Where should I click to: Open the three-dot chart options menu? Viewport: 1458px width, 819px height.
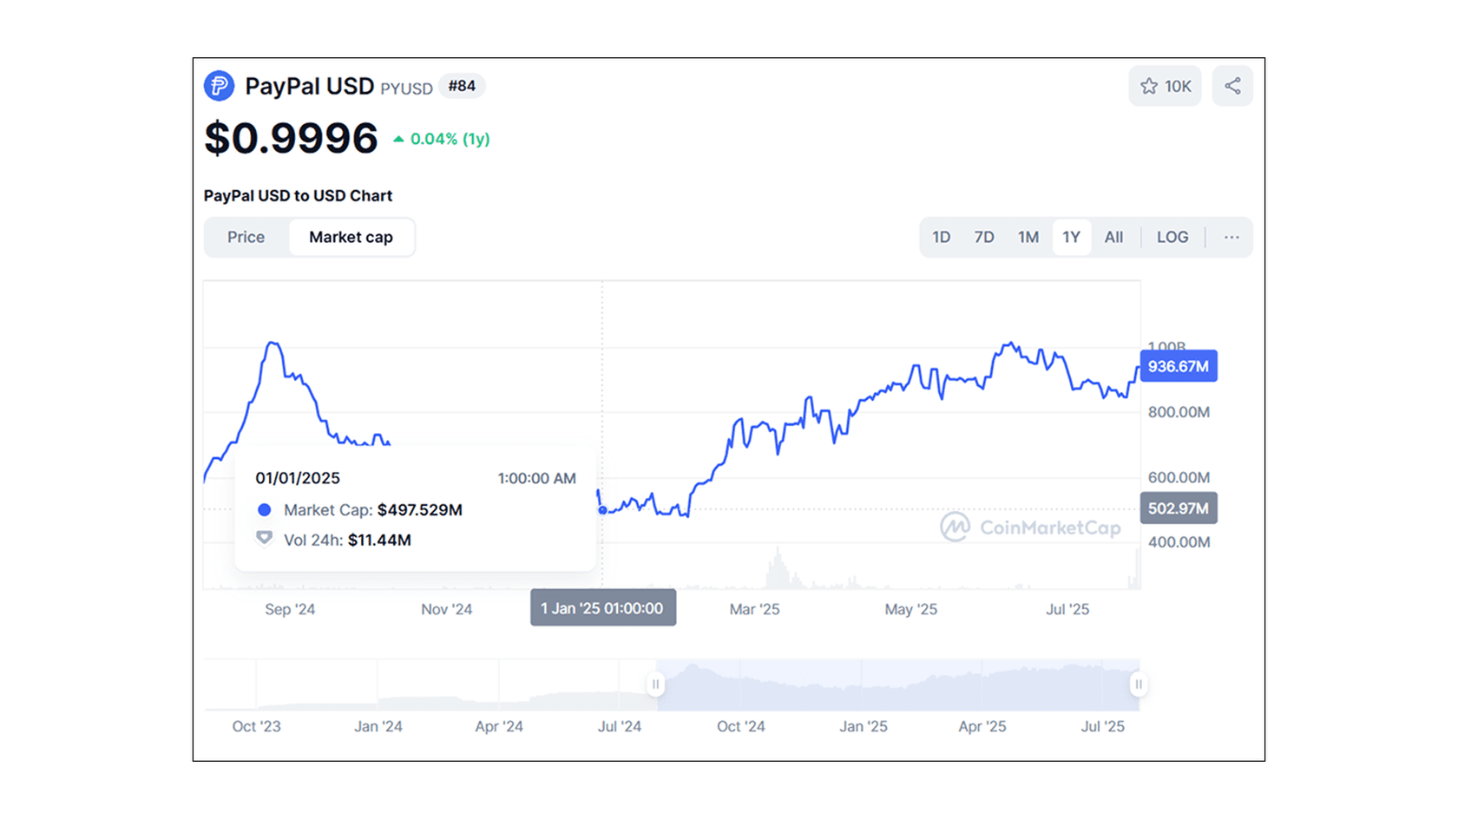tap(1231, 237)
